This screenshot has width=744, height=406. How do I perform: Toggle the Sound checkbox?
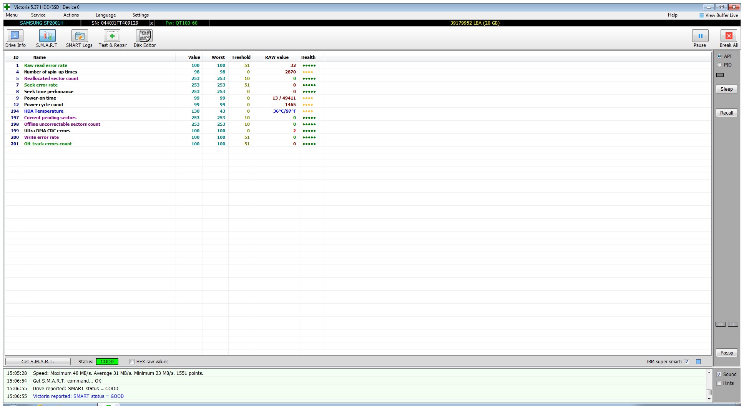tap(719, 374)
